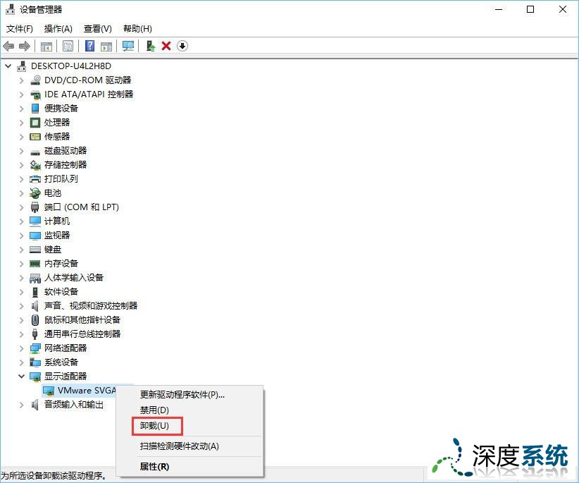Choose 更新驱动程序软件(P)... from context menu
This screenshot has width=579, height=483.
click(x=189, y=395)
